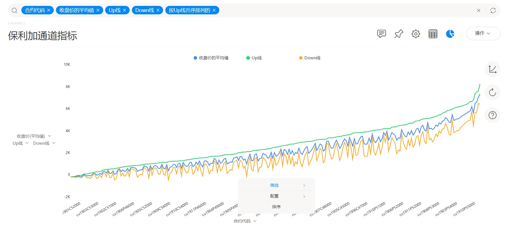Remove the 收盘价的平均值 search token
Image resolution: width=510 pixels, height=229 pixels.
tap(98, 10)
